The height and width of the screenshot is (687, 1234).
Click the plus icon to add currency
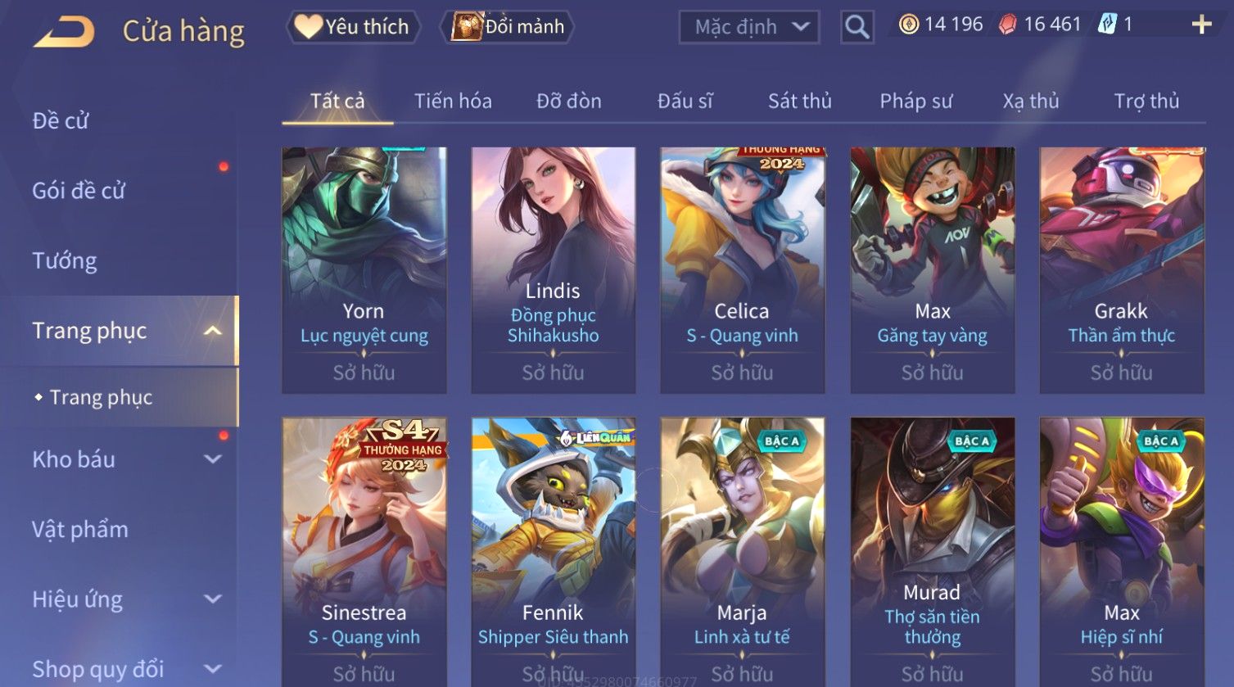click(1201, 25)
